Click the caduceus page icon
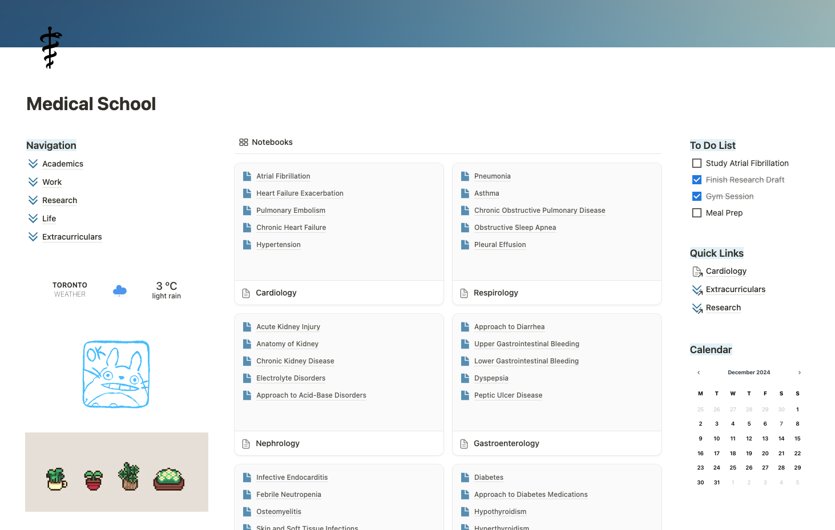Screen dimensions: 835x530 coord(50,47)
